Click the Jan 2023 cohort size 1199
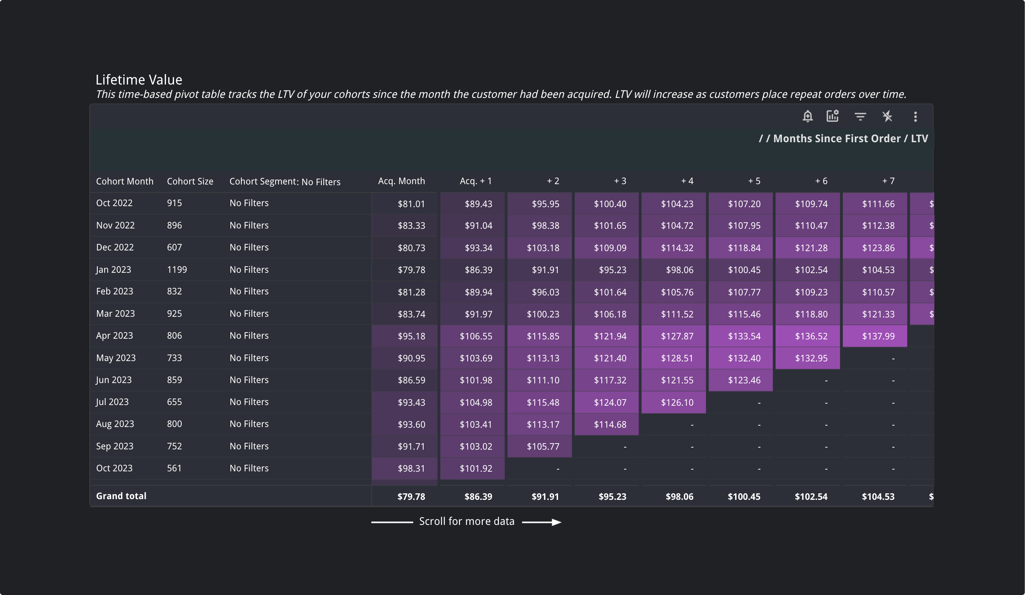Image resolution: width=1025 pixels, height=595 pixels. [177, 269]
